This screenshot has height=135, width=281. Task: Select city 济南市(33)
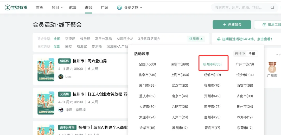click(x=245, y=96)
